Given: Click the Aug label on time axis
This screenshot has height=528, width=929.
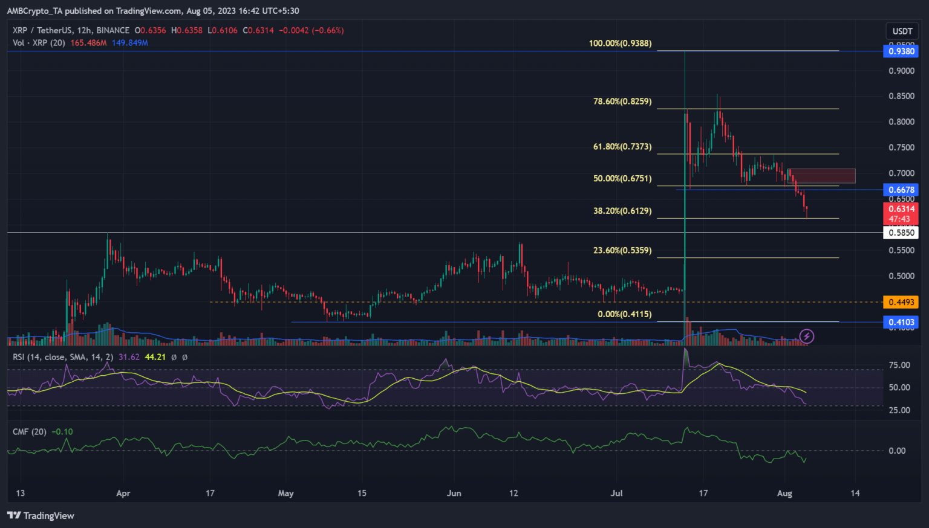Looking at the screenshot, I should [x=784, y=493].
